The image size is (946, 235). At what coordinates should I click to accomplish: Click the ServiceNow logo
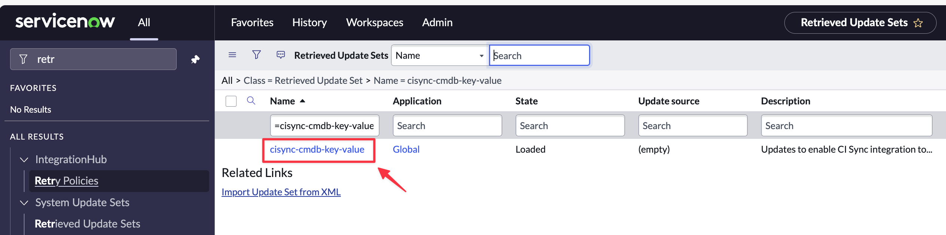coord(65,21)
